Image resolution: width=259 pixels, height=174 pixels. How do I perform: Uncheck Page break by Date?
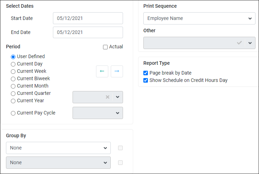[x=145, y=73]
